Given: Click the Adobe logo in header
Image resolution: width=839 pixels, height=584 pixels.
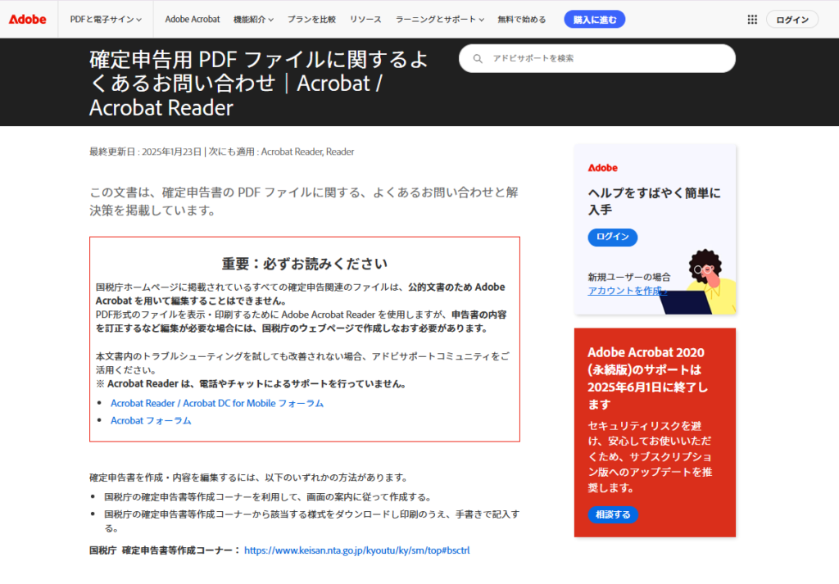Looking at the screenshot, I should (28, 19).
